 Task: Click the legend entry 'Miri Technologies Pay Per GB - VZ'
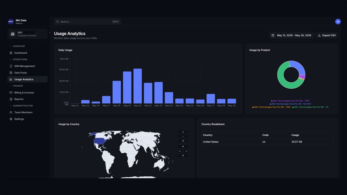point(310,107)
